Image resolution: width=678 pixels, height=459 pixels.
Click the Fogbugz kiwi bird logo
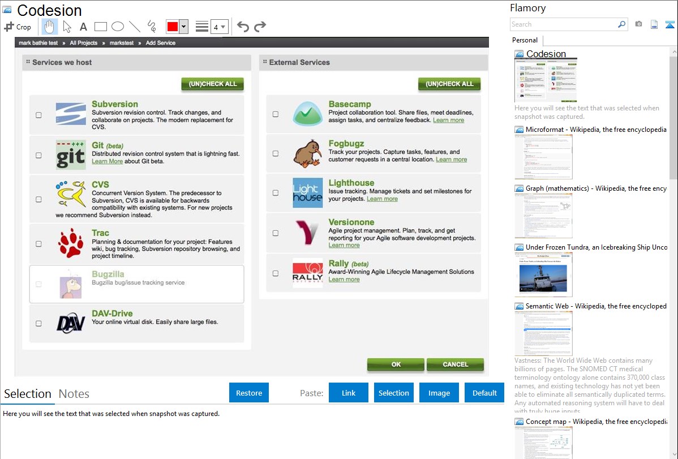[x=307, y=153]
